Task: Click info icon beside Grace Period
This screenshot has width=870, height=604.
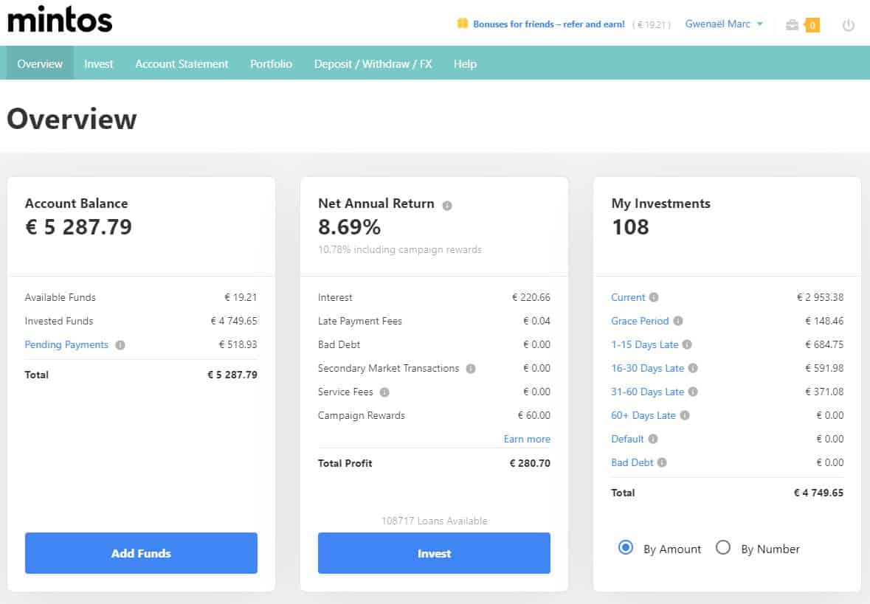Action: [x=678, y=322]
